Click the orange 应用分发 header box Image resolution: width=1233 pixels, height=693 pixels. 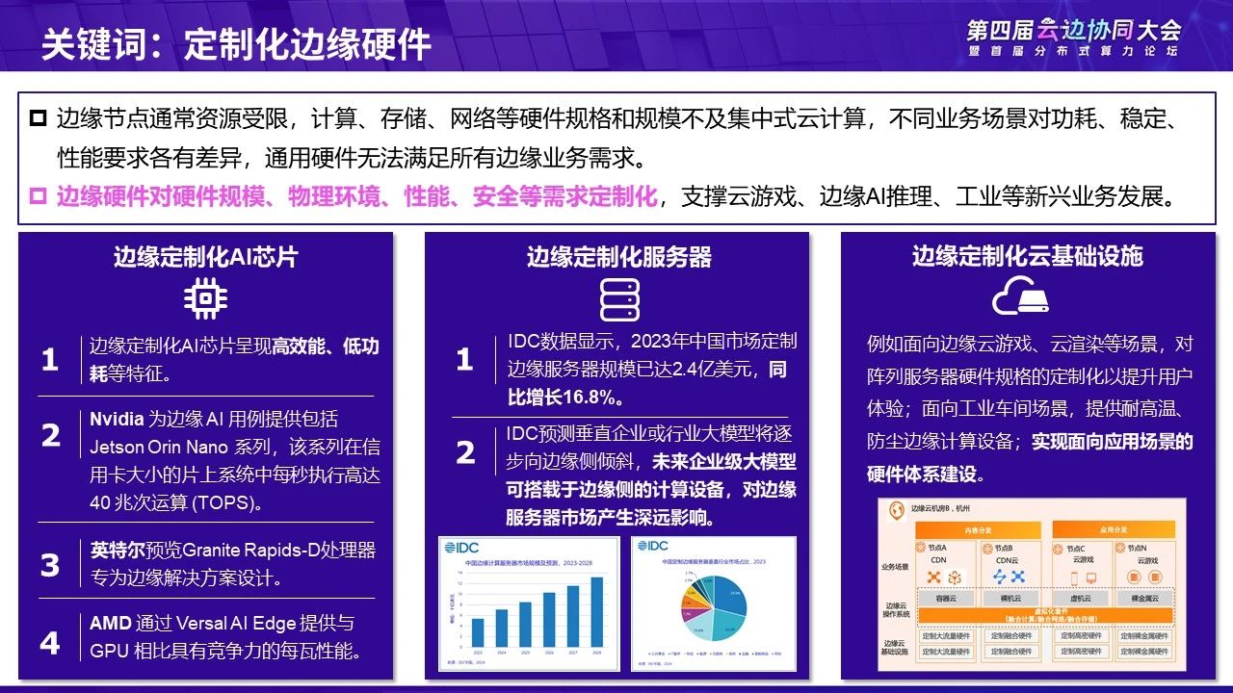click(1114, 530)
